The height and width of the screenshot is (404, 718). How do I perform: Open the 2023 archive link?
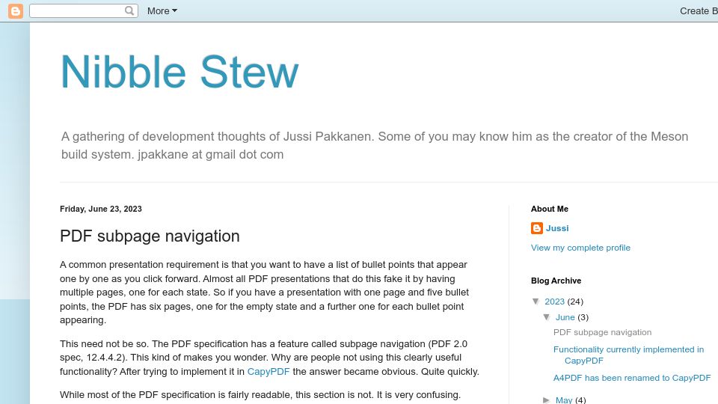tap(554, 302)
